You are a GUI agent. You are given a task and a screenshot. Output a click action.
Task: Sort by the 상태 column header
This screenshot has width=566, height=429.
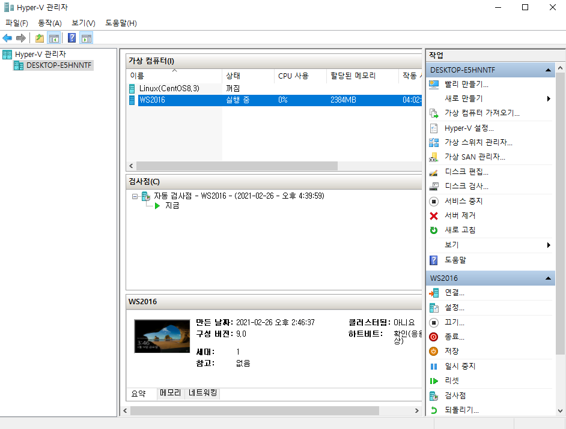pyautogui.click(x=248, y=76)
